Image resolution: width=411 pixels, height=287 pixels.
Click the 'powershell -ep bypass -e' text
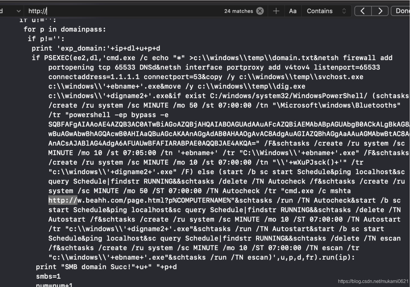tap(119, 115)
